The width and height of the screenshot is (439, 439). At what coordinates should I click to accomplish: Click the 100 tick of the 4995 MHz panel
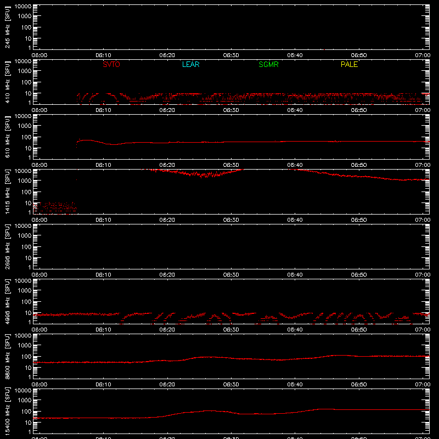click(26, 302)
